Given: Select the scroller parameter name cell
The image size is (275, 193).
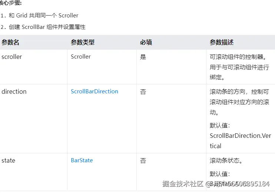Looking at the screenshot, I should pos(12,57).
